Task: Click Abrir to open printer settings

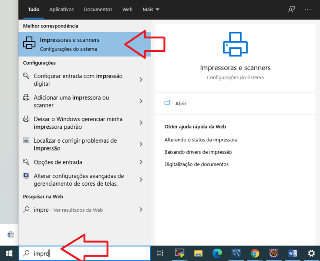Action: (x=181, y=104)
